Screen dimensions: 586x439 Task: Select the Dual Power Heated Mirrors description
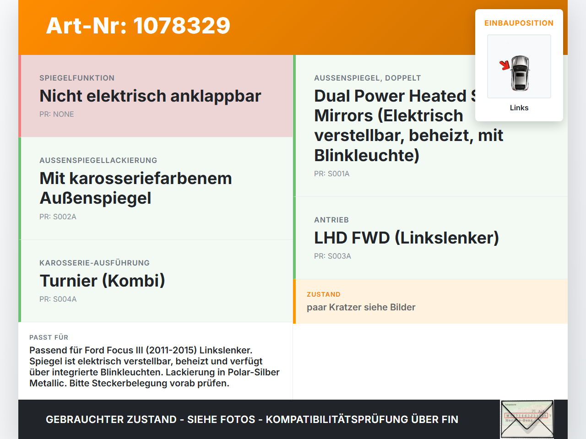click(408, 125)
